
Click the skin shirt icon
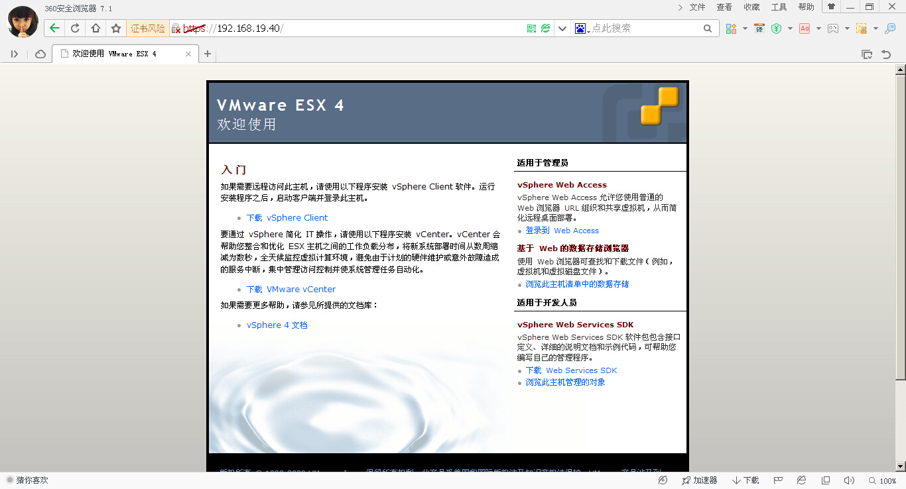[x=831, y=7]
